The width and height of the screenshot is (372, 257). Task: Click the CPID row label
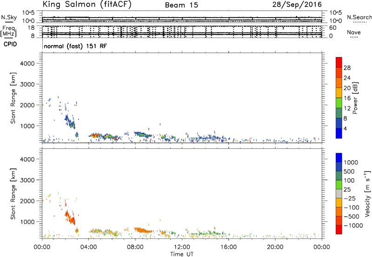coord(10,44)
